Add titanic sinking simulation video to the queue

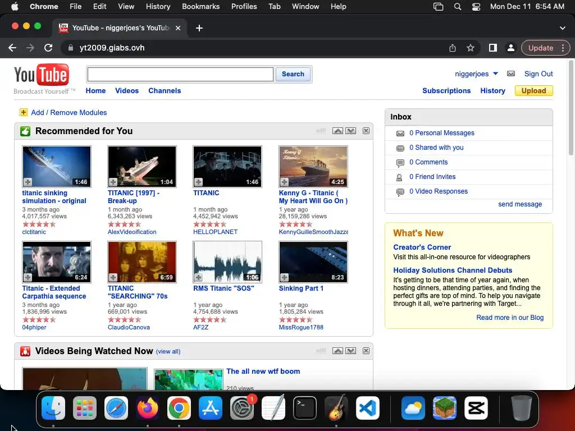(x=28, y=182)
